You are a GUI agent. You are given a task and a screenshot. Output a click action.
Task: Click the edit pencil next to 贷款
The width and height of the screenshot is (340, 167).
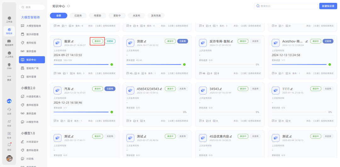pos(145,41)
